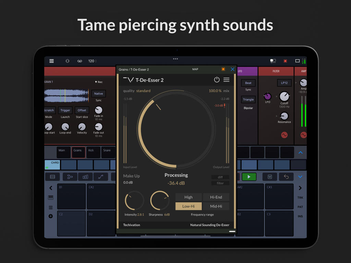
Task: Toggle the diff option in the plugin
Action: 220,177
